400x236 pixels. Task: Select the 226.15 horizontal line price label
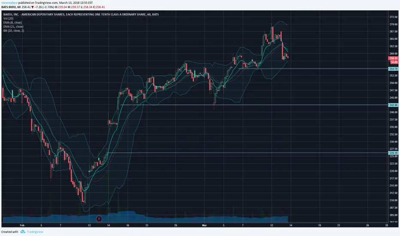pos(393,153)
